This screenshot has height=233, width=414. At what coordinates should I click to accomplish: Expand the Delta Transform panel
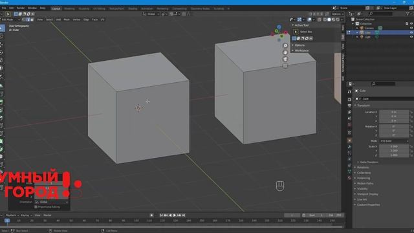[367, 162]
